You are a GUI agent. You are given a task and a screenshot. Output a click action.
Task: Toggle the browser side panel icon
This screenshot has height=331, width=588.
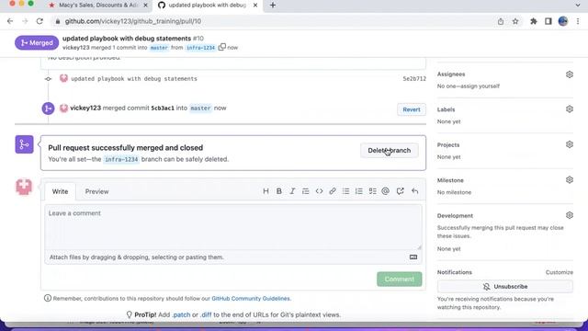tap(548, 21)
